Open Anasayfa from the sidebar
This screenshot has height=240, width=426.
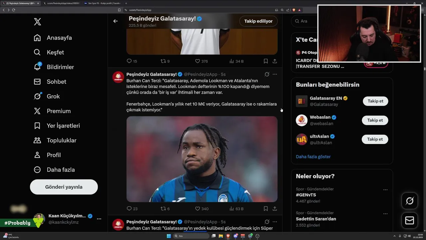[53, 38]
